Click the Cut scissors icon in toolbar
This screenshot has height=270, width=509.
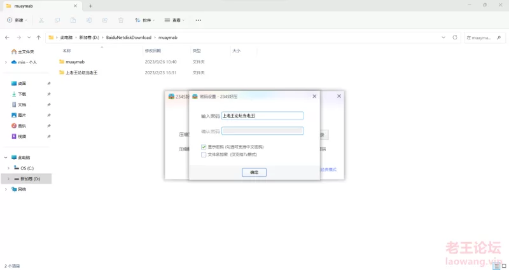(x=41, y=20)
